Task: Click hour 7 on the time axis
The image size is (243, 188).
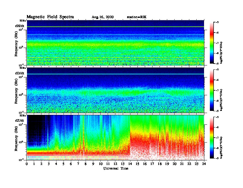Action: pyautogui.click(x=78, y=164)
